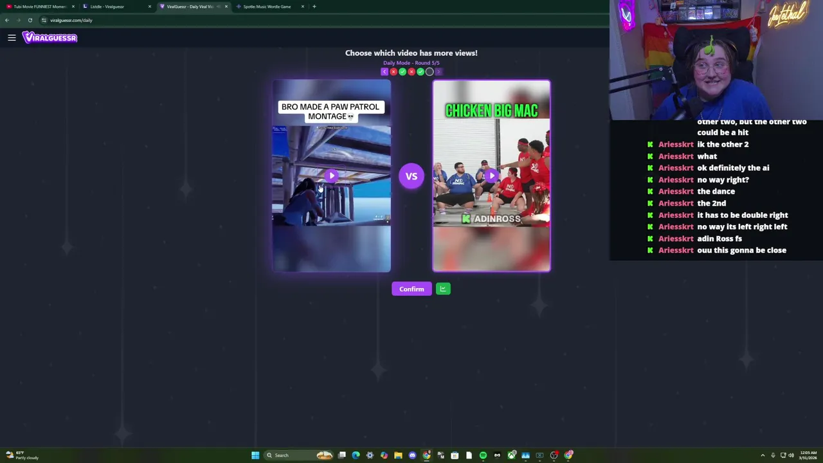Open Settings gear on the taskbar
The height and width of the screenshot is (463, 823).
[370, 455]
